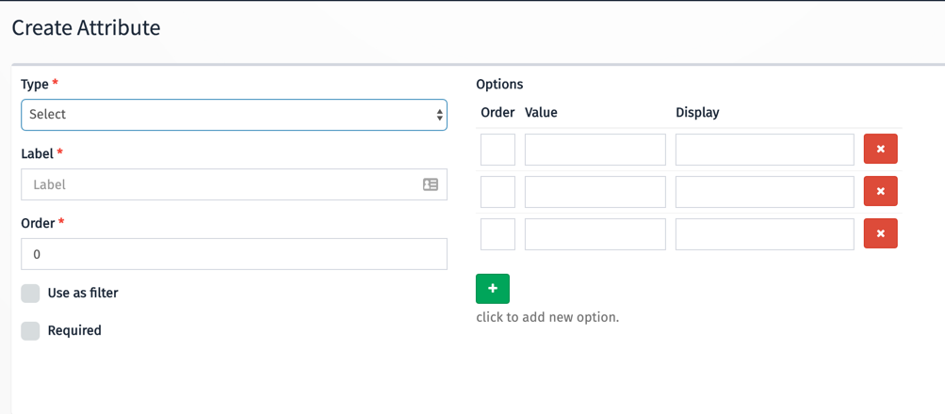Click third row option Order box
945x414 pixels.
(497, 234)
